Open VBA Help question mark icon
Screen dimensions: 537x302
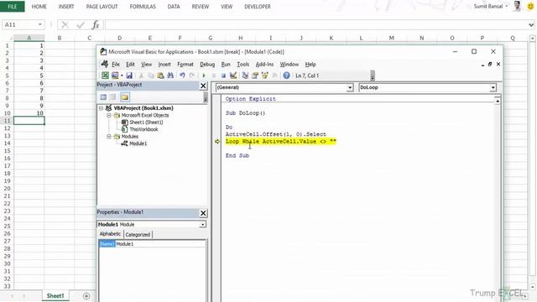286,75
